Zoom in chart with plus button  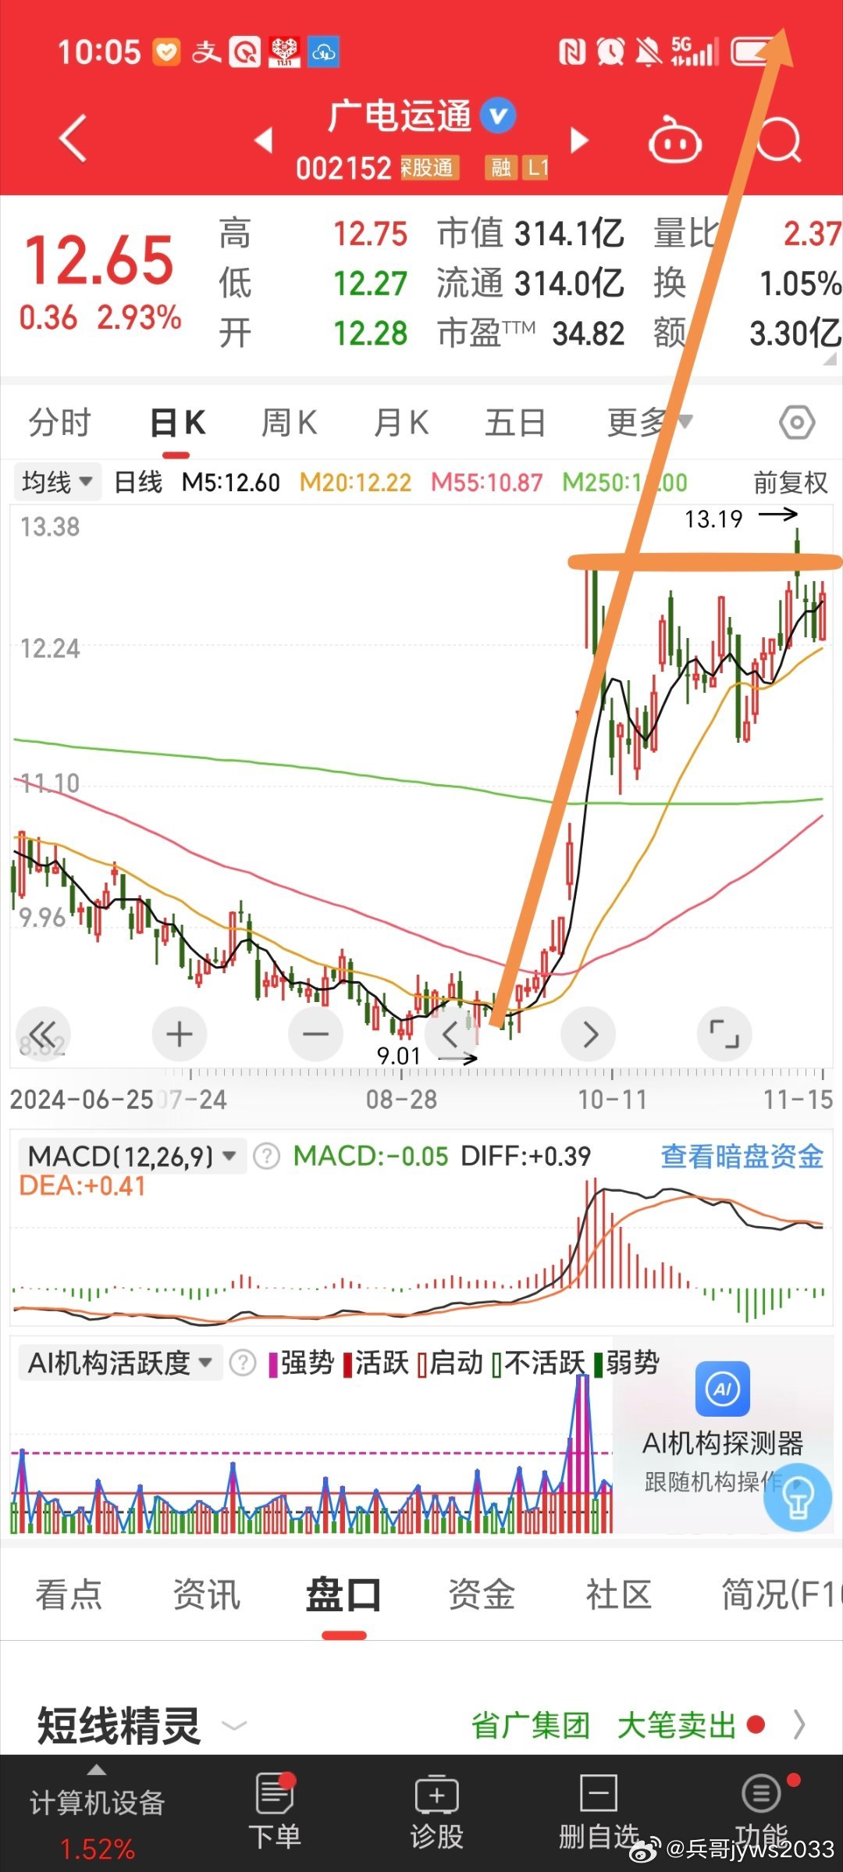pos(180,1034)
